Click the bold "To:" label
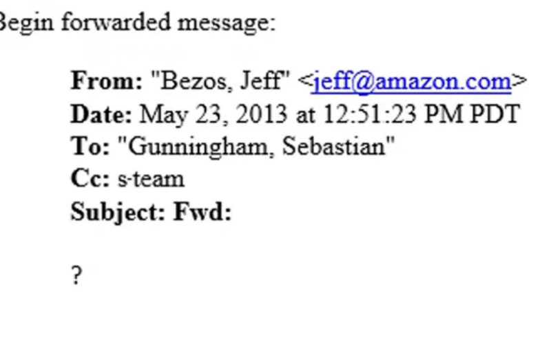Image resolution: width=551 pixels, height=340 pixels. coord(90,146)
